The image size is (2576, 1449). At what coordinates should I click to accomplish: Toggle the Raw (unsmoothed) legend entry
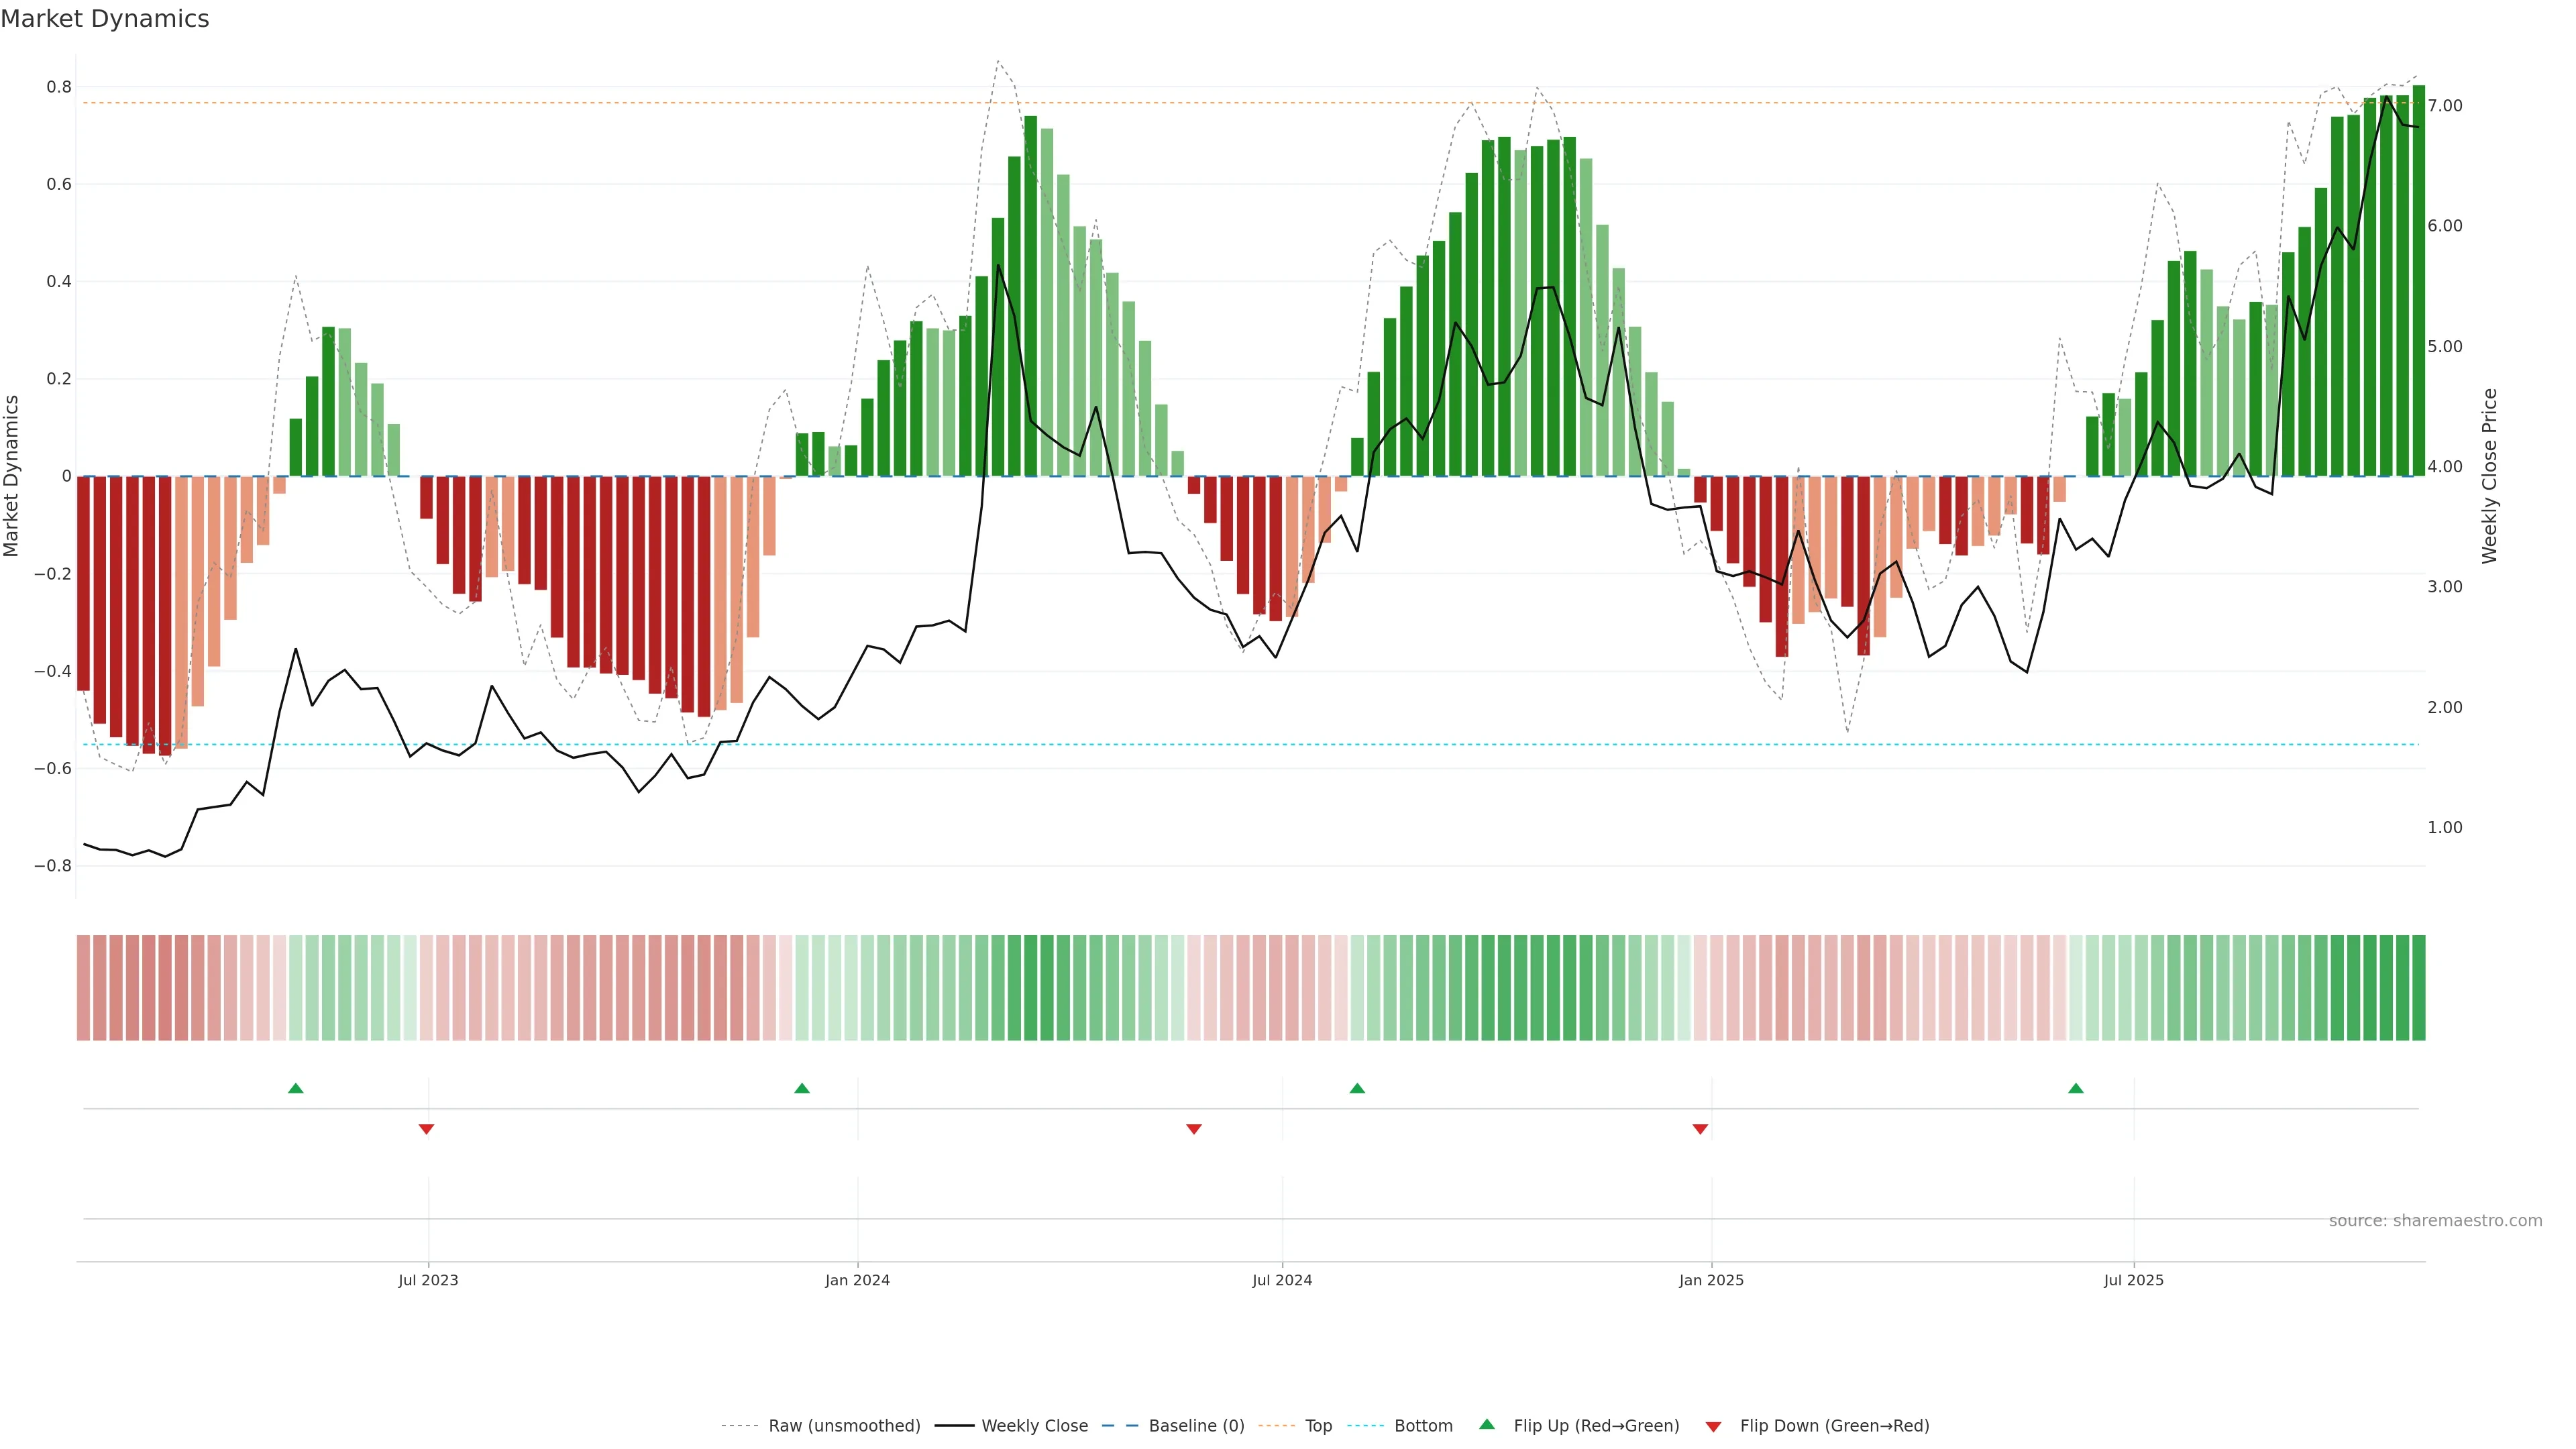[x=844, y=1426]
